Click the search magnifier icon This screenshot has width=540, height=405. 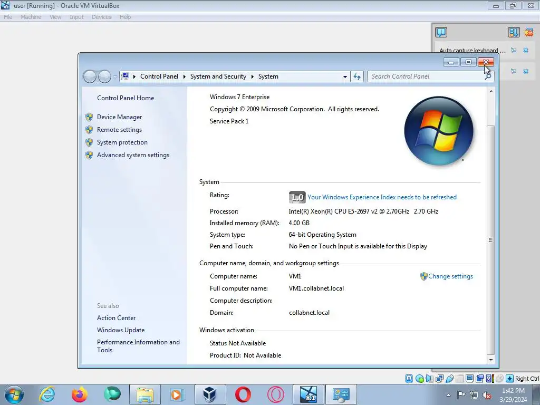[x=488, y=76]
